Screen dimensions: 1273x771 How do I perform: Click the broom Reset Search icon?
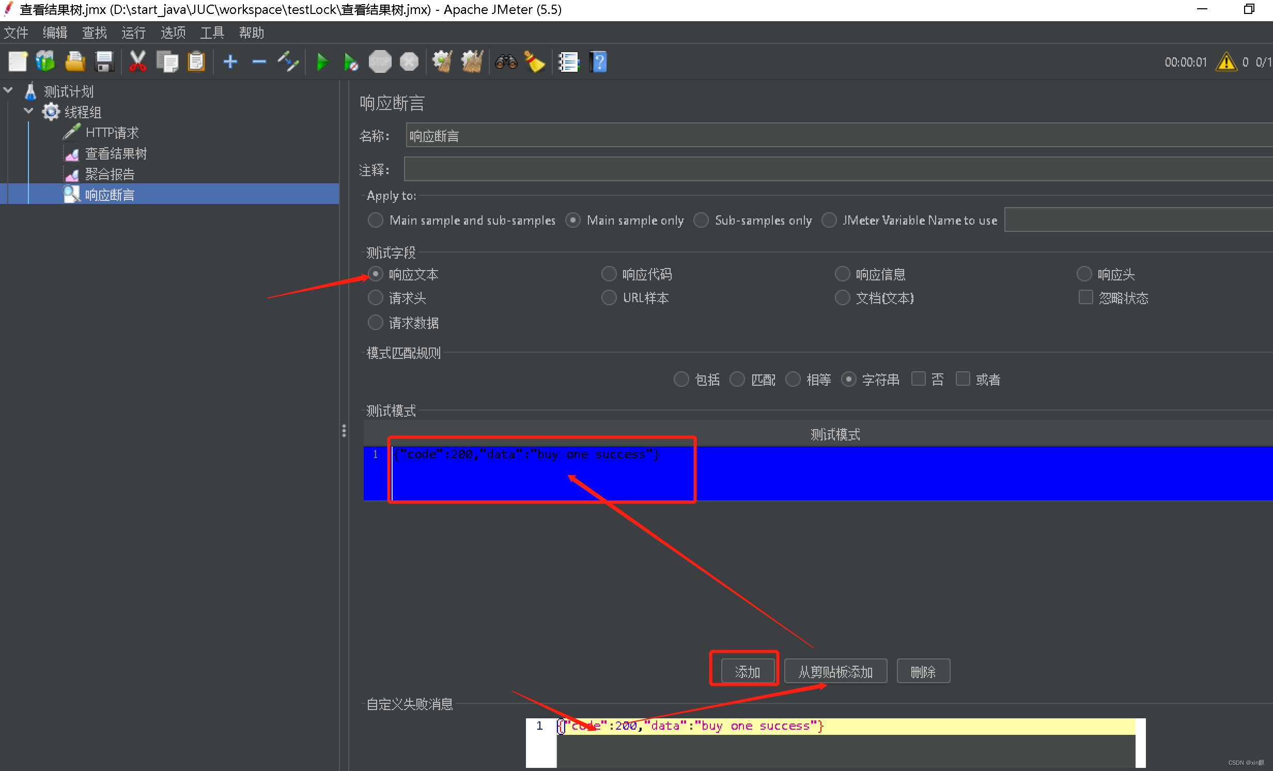point(535,62)
